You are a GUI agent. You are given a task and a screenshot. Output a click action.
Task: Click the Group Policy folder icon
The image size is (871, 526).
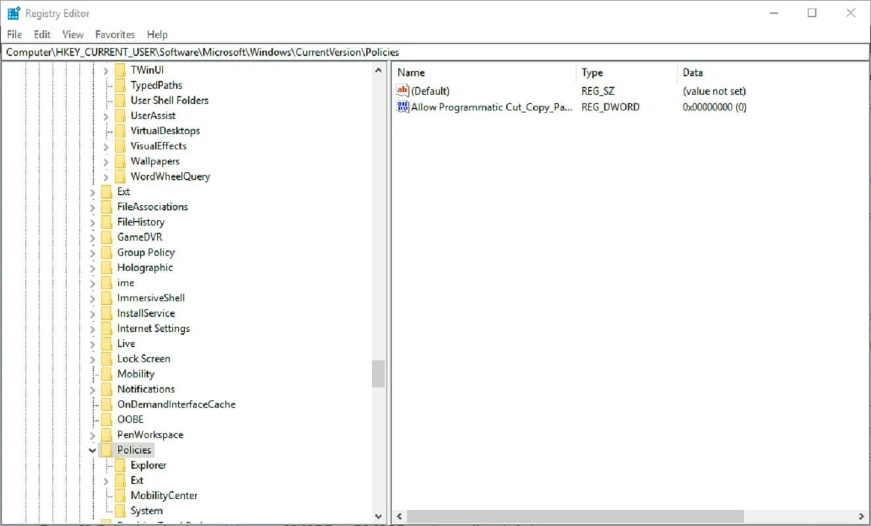pos(106,252)
